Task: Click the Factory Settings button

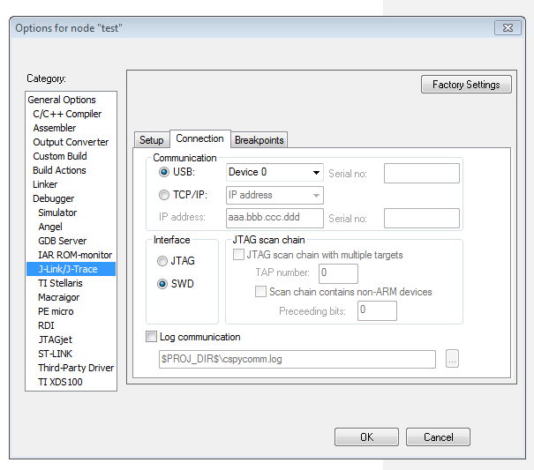Action: tap(466, 85)
